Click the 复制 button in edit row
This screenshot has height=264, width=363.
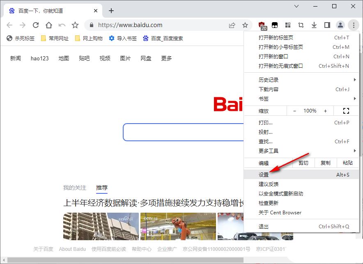coord(325,163)
